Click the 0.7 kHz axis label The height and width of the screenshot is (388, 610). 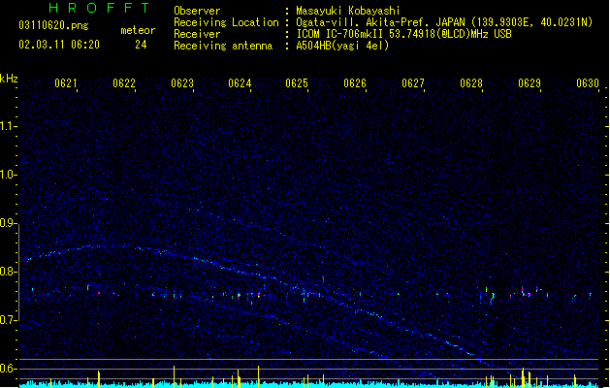coord(9,320)
